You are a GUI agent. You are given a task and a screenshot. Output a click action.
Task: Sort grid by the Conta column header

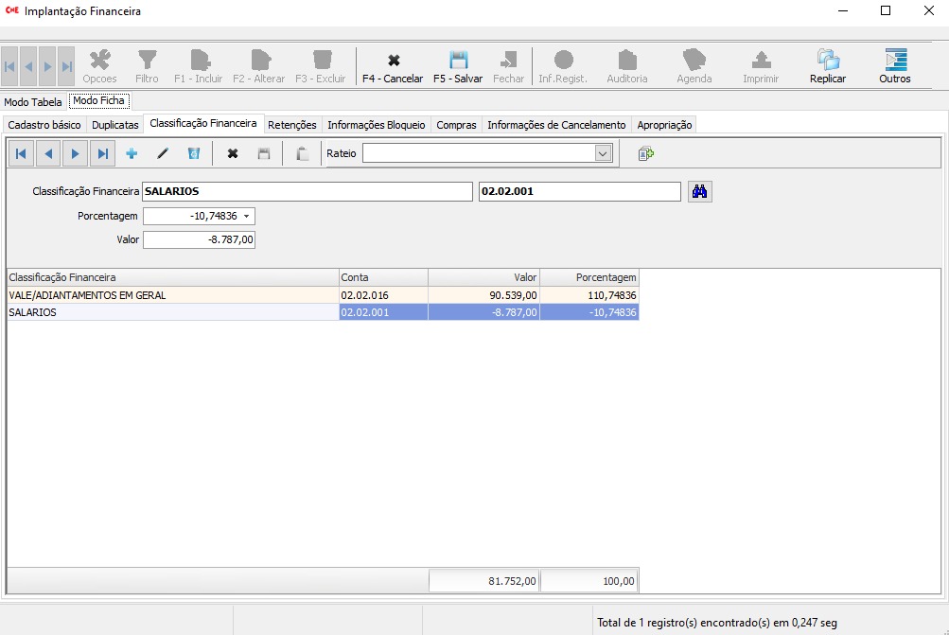383,277
